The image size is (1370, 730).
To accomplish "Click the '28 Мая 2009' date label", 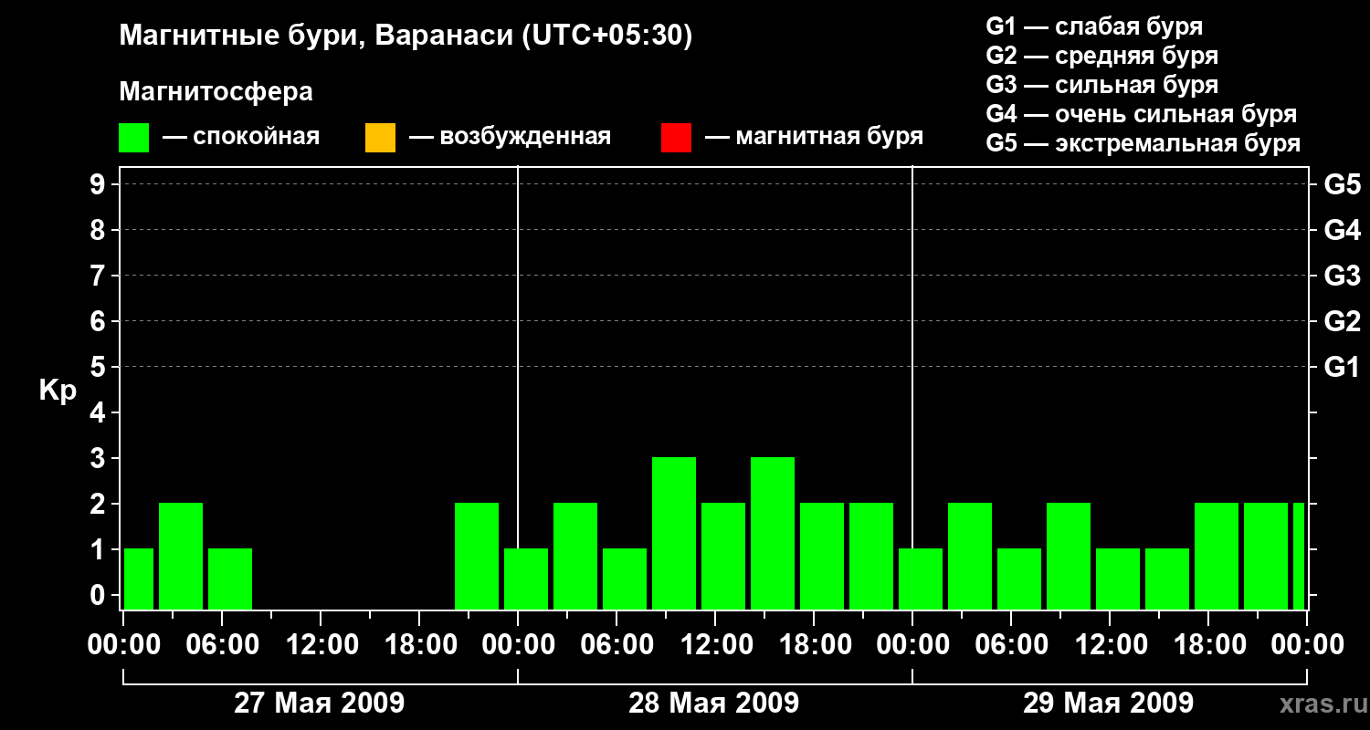I will coord(714,704).
